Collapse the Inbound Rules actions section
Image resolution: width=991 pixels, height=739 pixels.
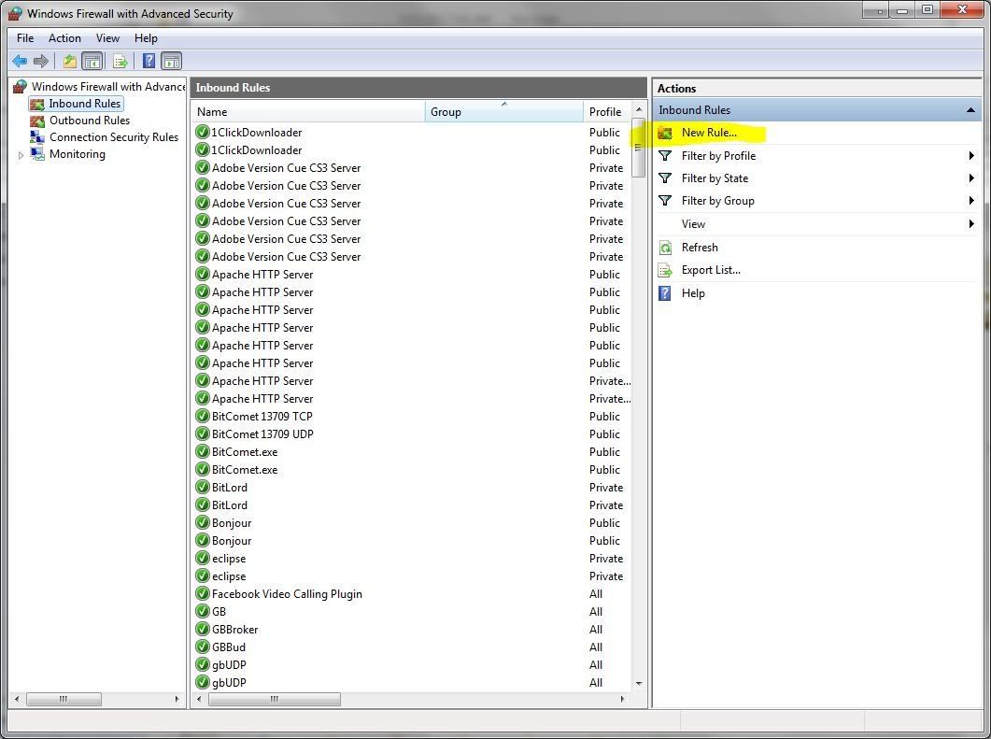970,110
